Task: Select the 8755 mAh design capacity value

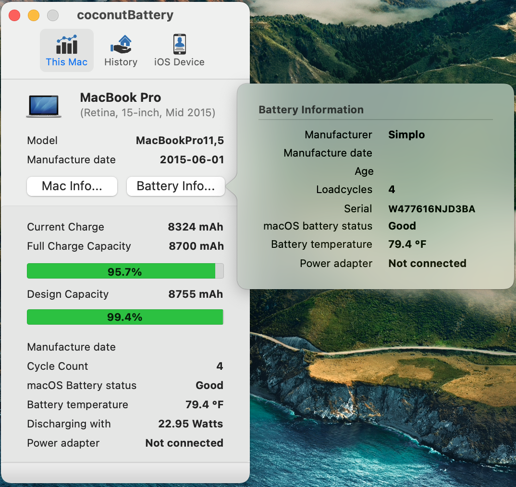Action: coord(196,294)
